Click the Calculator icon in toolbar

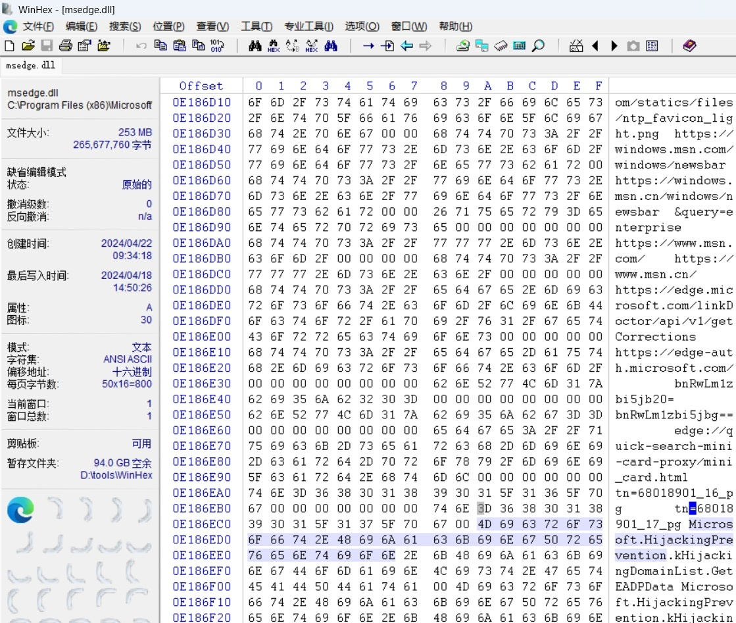pos(519,46)
